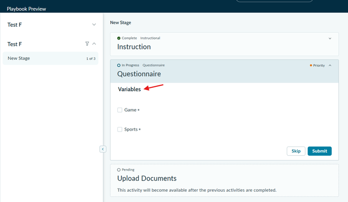This screenshot has width=348, height=202.
Task: Open the Upload Documents activity
Action: 147,178
